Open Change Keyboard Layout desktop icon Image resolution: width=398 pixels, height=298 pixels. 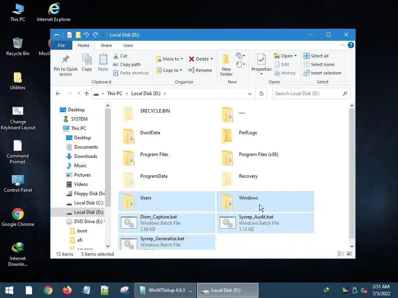(x=18, y=118)
